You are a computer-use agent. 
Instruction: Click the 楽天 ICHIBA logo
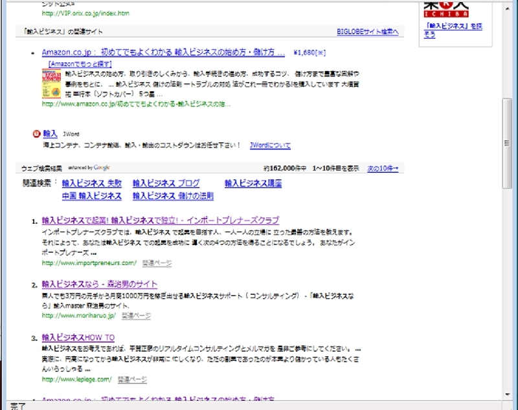click(x=446, y=10)
